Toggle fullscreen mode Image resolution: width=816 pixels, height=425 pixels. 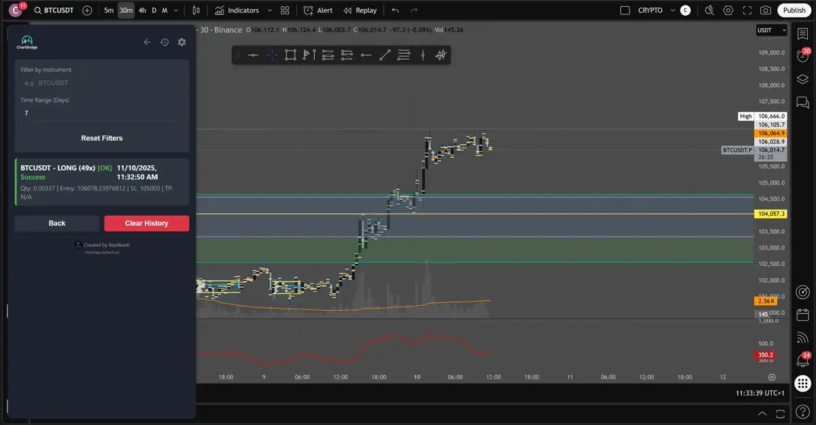tap(747, 10)
